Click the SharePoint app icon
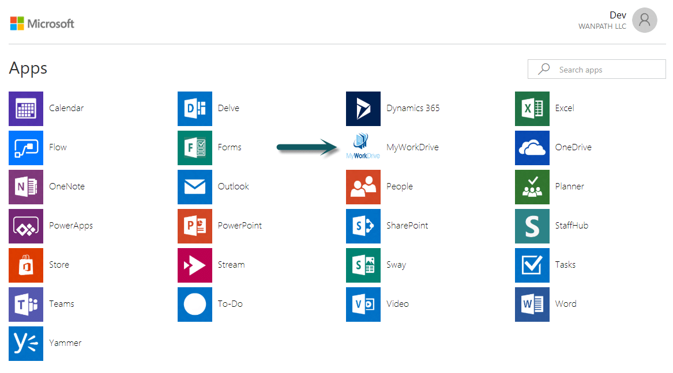673x373 pixels. pos(363,226)
